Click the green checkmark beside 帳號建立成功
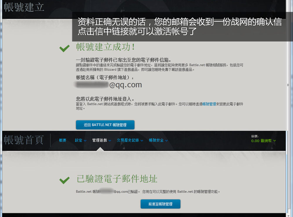293x217 pixels. point(64,48)
